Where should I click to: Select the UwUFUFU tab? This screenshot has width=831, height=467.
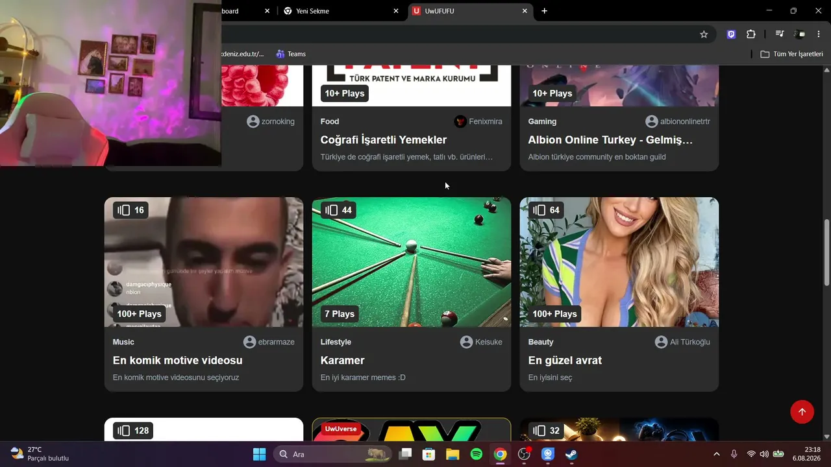(x=471, y=11)
